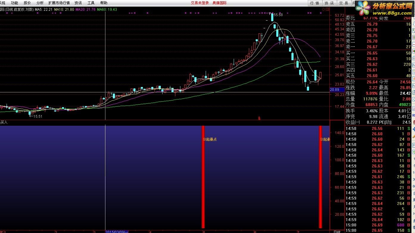Open the 功能 menu
This screenshot has width=415, height=233.
tap(14, 3)
